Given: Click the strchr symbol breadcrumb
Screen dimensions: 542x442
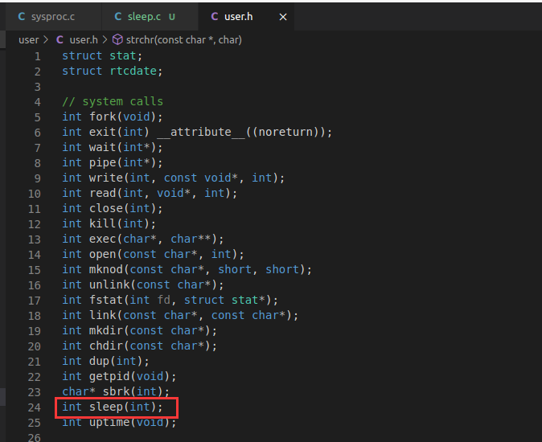Looking at the screenshot, I should [184, 40].
